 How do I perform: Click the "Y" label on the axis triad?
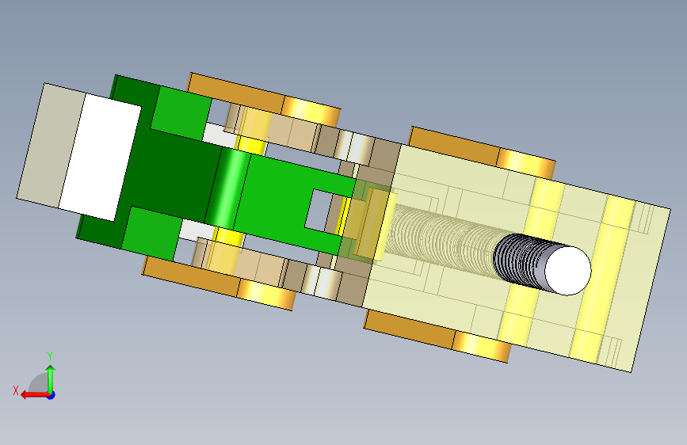click(50, 356)
